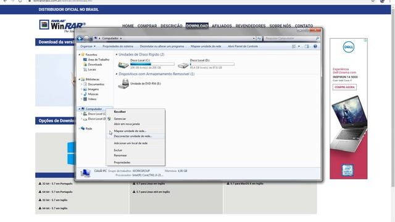This screenshot has width=395, height=222.
Task: Click Desinstalar ou alterar um programa
Action: click(162, 46)
